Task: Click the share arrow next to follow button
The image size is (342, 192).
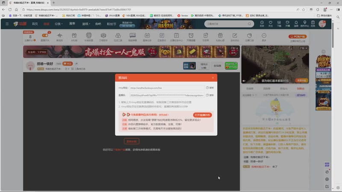Action: point(77,64)
